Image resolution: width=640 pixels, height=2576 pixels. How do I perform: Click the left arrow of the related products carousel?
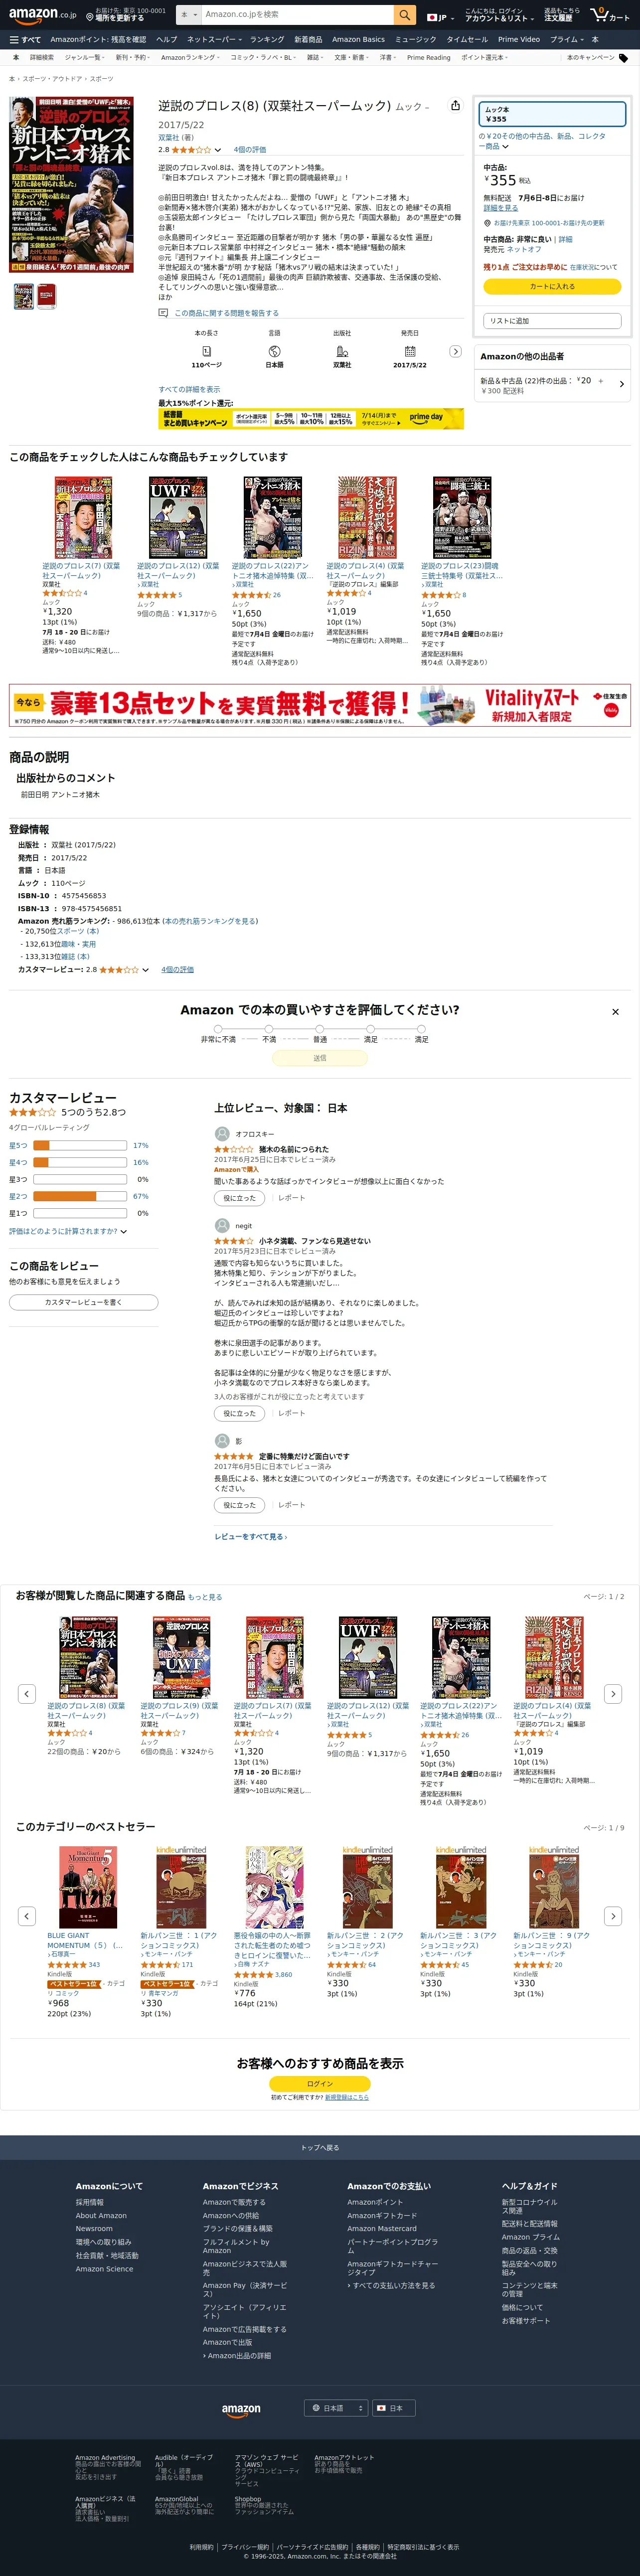27,1694
